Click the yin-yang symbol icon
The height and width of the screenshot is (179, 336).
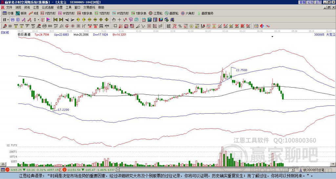[262, 26]
